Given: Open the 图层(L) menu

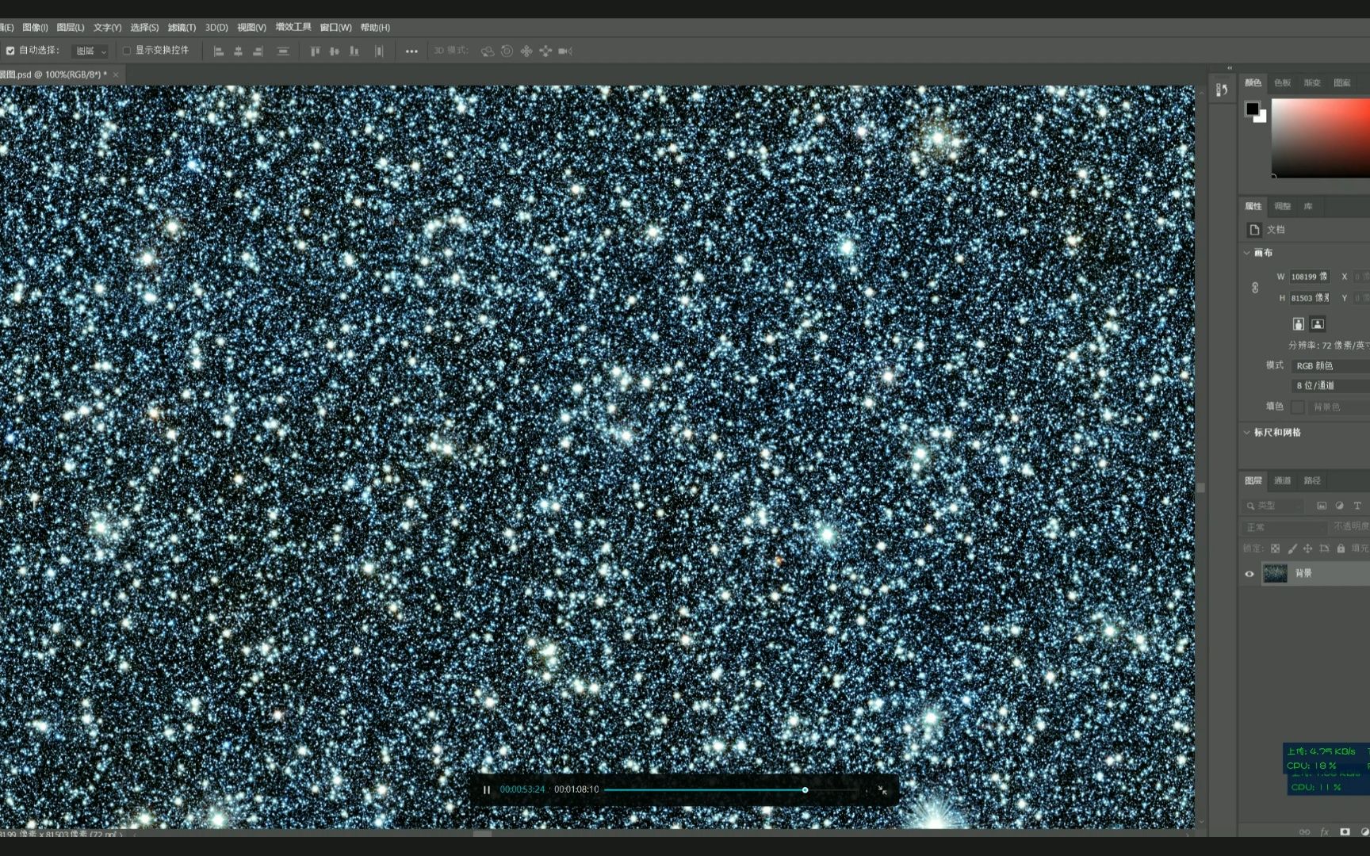Looking at the screenshot, I should (70, 28).
